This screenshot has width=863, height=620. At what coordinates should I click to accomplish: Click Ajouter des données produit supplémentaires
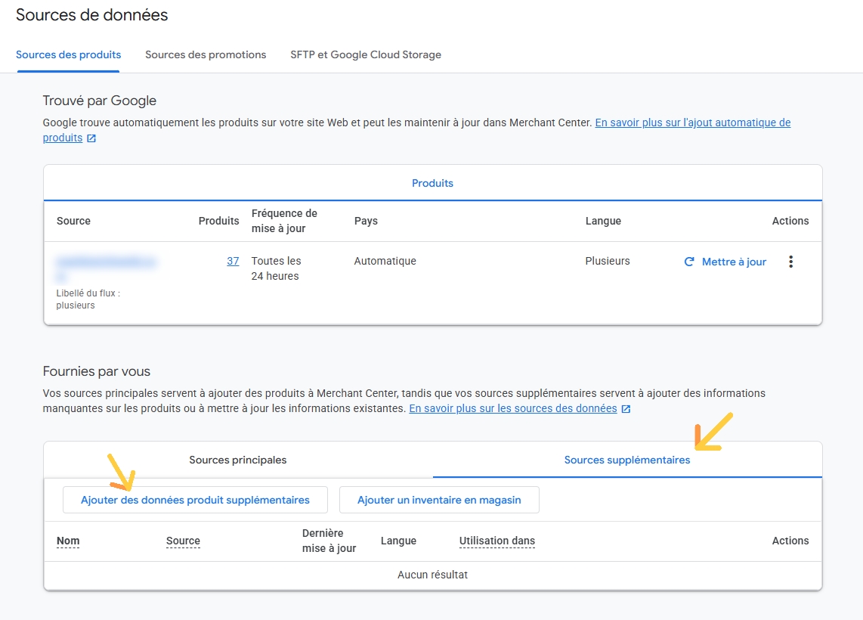click(x=195, y=499)
